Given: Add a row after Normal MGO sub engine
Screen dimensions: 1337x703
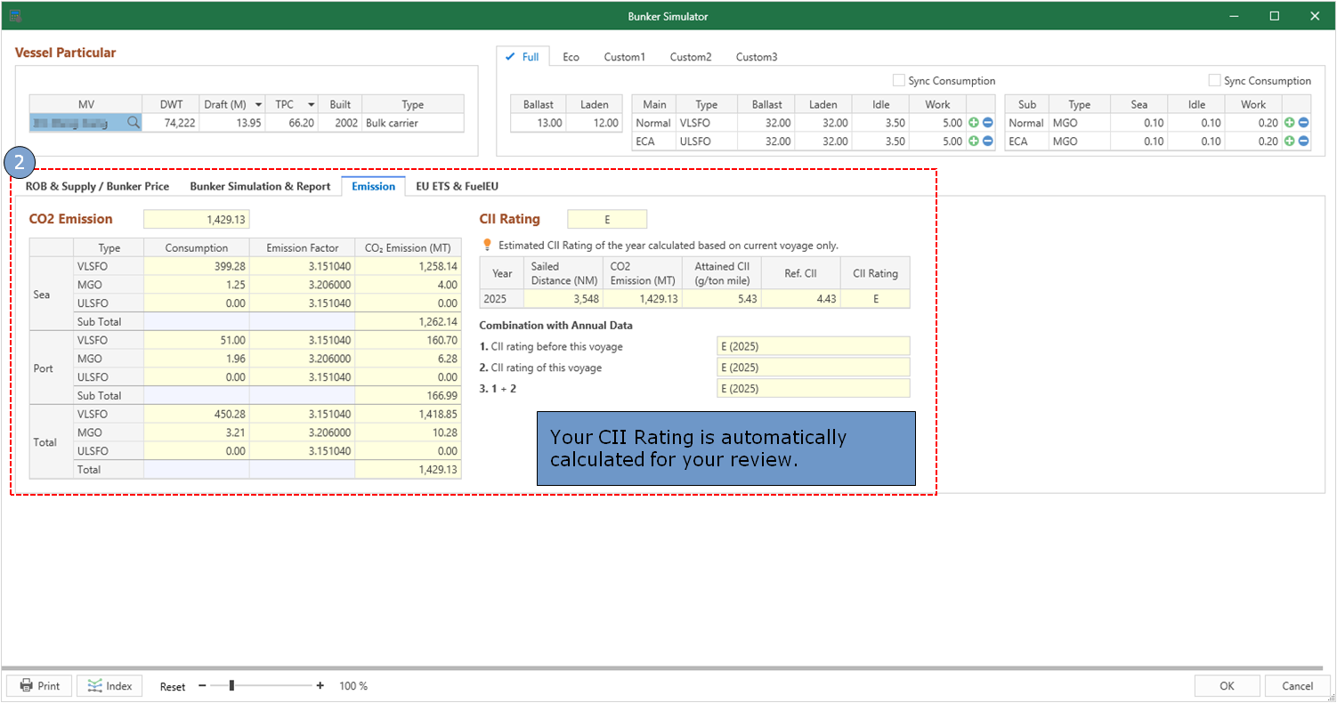Looking at the screenshot, I should coord(1289,123).
